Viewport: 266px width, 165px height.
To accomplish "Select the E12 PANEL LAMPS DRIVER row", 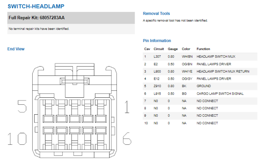I will click(x=200, y=79).
